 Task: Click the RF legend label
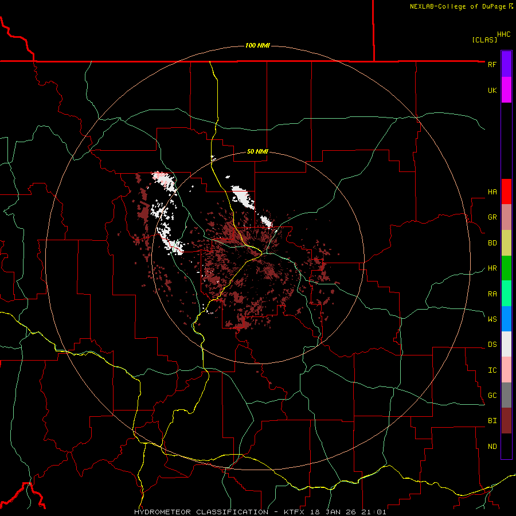[x=492, y=64]
